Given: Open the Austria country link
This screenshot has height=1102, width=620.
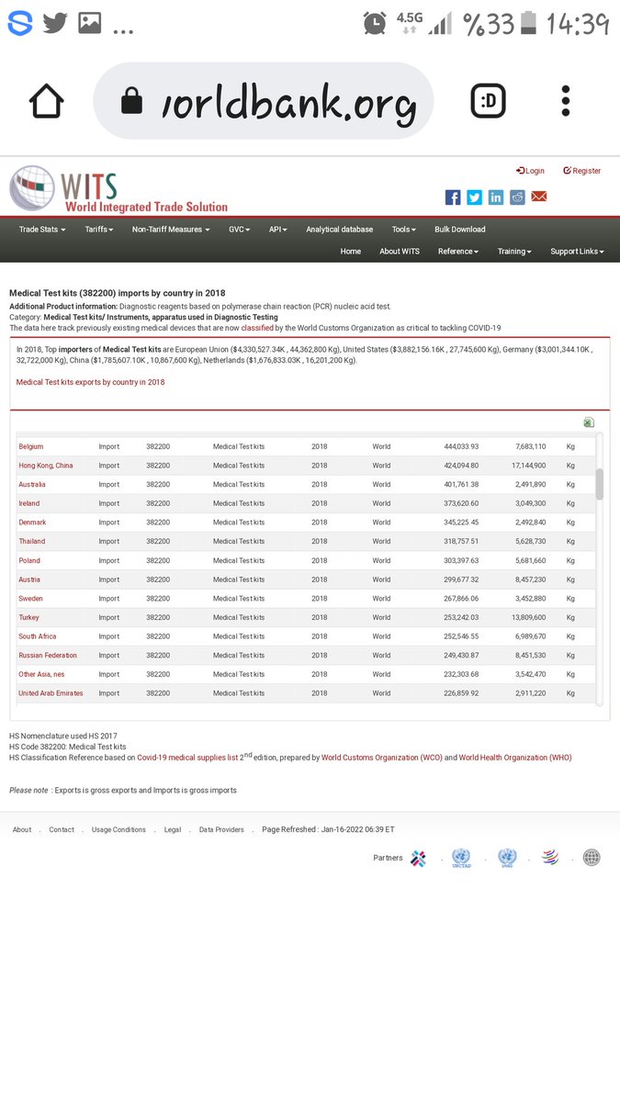Looking at the screenshot, I should pyautogui.click(x=29, y=579).
